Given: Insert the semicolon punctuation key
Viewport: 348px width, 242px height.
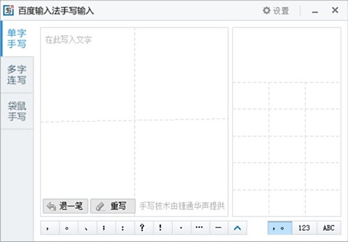Looking at the screenshot, I should [x=105, y=228].
